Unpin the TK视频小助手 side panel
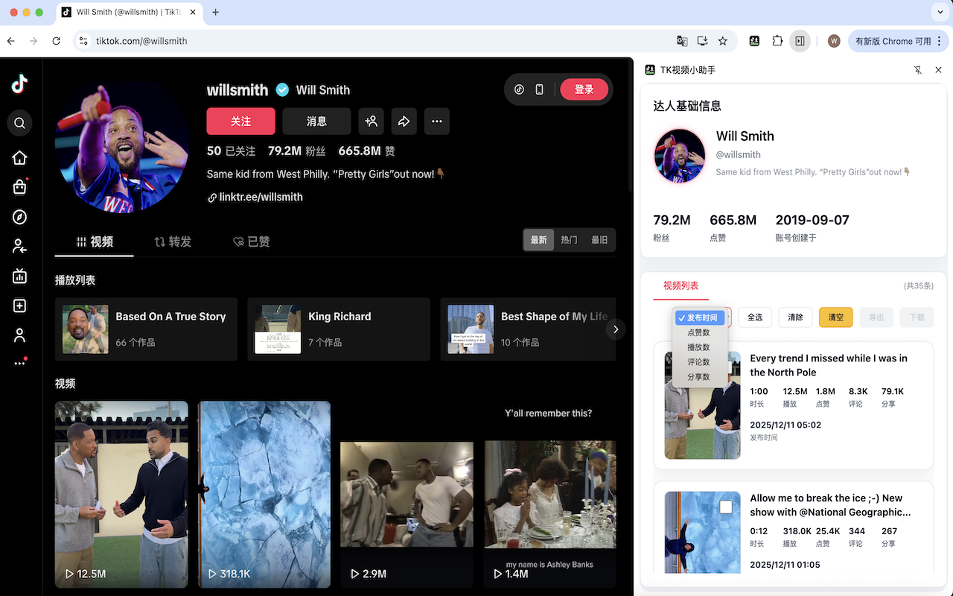The width and height of the screenshot is (953, 596). tap(918, 70)
